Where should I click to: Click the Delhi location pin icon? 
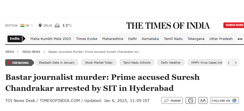(x=40, y=25)
